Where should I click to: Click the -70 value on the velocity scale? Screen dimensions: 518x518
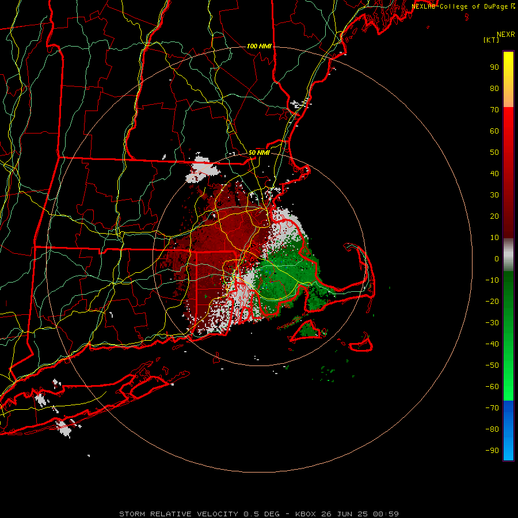point(492,408)
